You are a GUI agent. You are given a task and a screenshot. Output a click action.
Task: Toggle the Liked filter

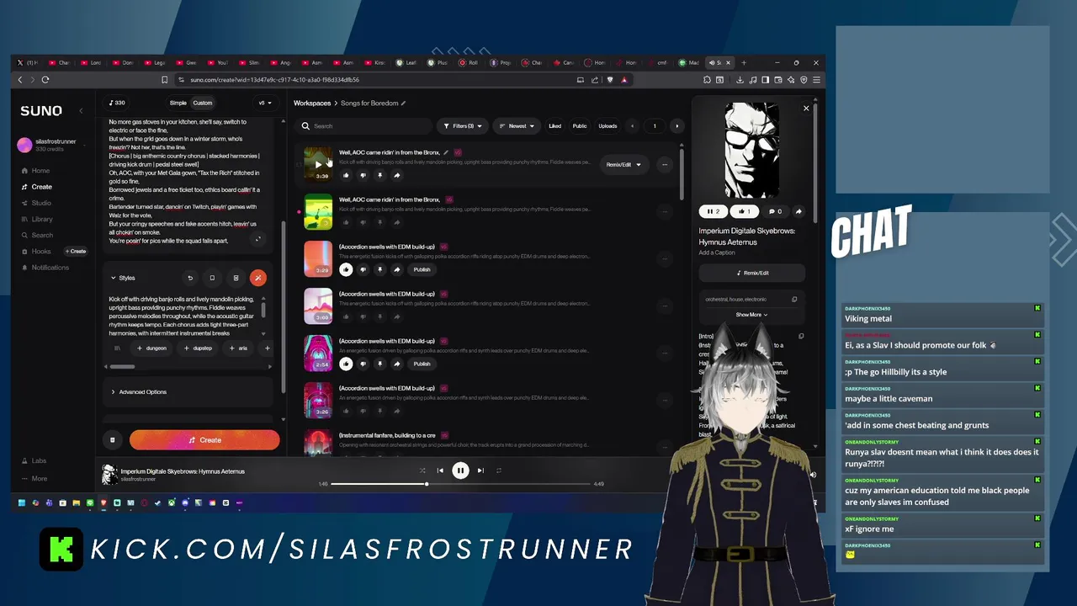point(554,126)
